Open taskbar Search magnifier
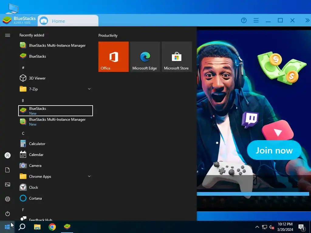 coord(22,227)
